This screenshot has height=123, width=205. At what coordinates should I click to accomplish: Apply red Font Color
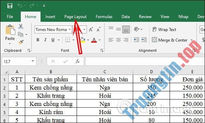[94, 40]
